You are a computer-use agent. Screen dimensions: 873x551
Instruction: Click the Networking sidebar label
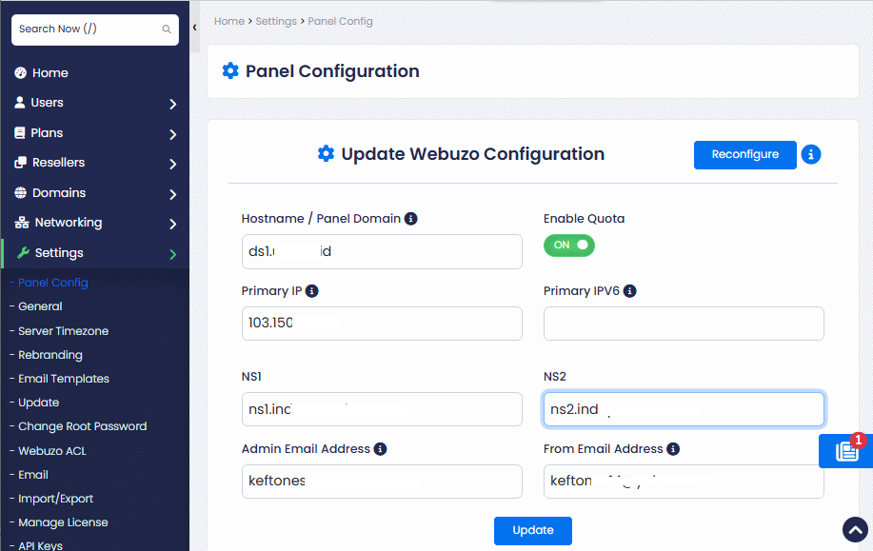69,223
